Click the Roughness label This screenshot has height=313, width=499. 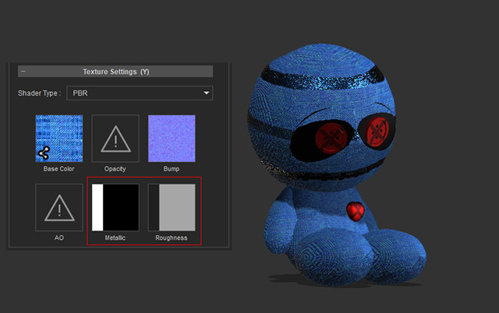[172, 237]
